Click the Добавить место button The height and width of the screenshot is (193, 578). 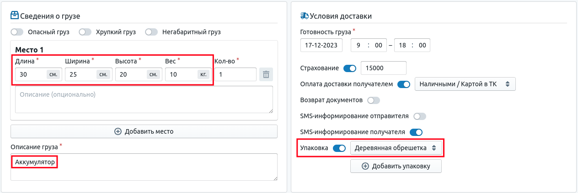tap(144, 131)
